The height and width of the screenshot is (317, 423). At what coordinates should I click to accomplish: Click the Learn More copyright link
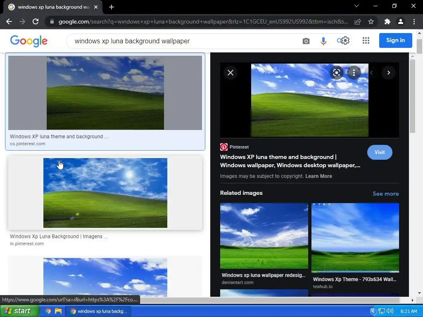pos(318,176)
